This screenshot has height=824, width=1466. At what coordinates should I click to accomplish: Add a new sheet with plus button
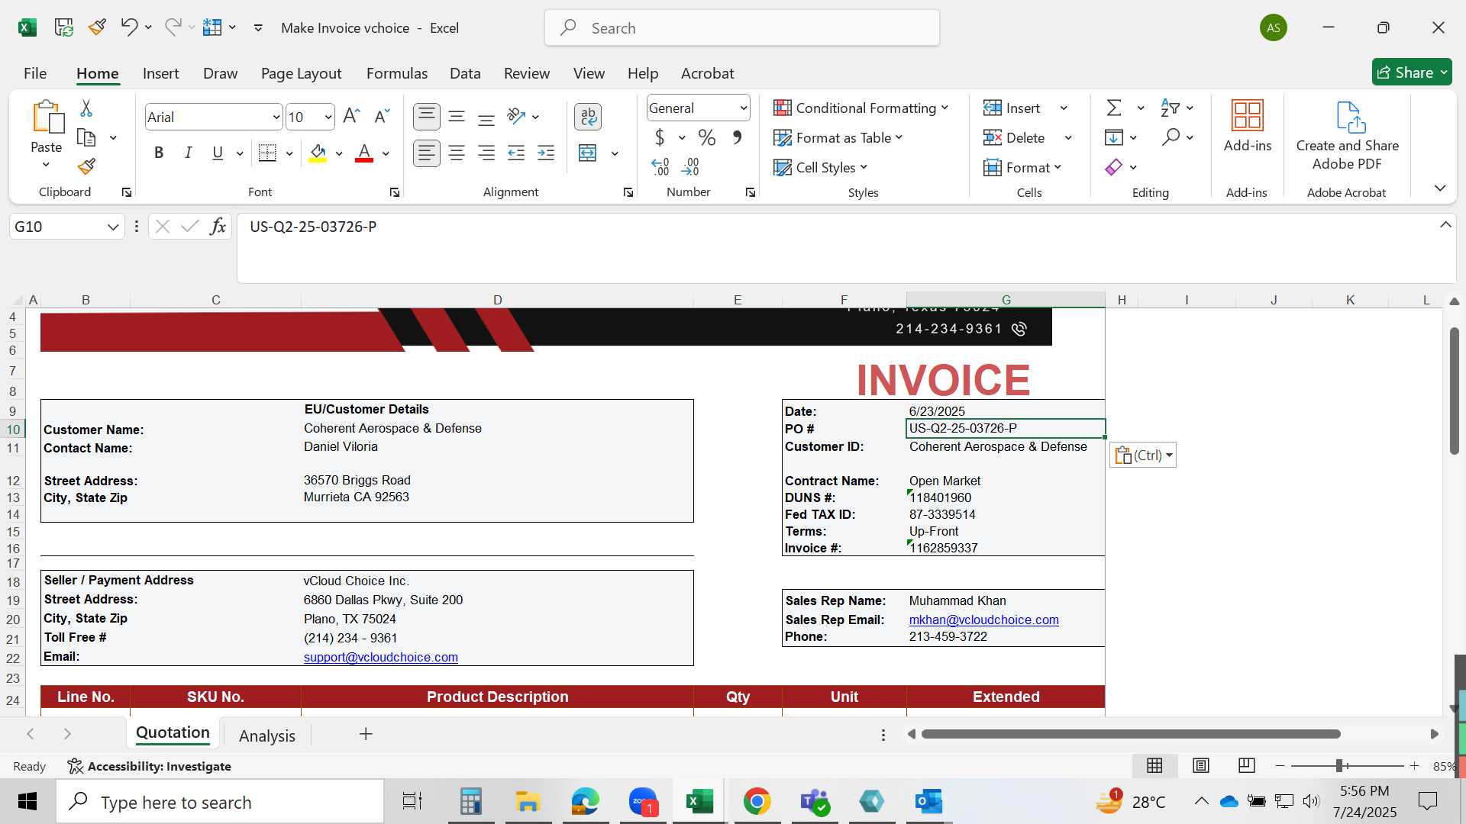(x=366, y=734)
